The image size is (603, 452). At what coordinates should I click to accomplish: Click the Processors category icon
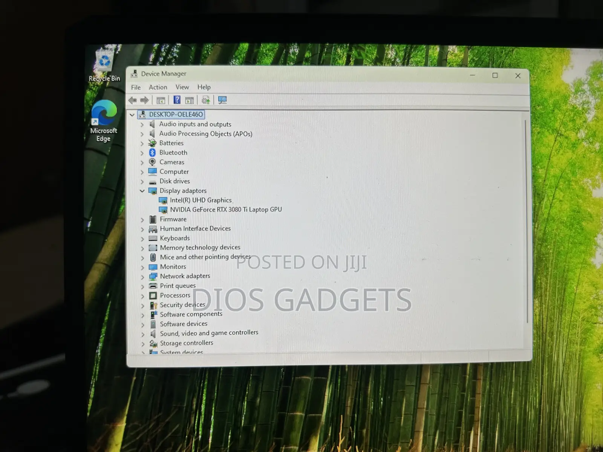pyautogui.click(x=153, y=295)
